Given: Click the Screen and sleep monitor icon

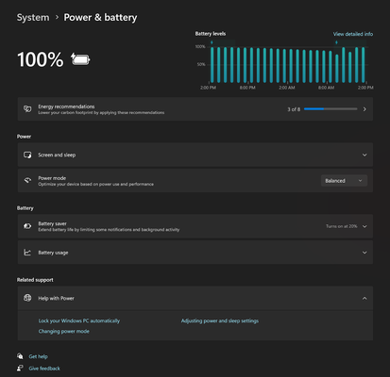Looking at the screenshot, I should tap(27, 155).
